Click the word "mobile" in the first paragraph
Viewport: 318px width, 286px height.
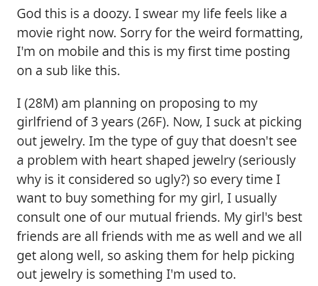tap(78, 52)
